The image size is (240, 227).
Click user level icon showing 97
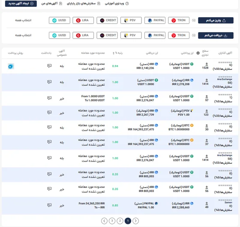click(x=207, y=96)
